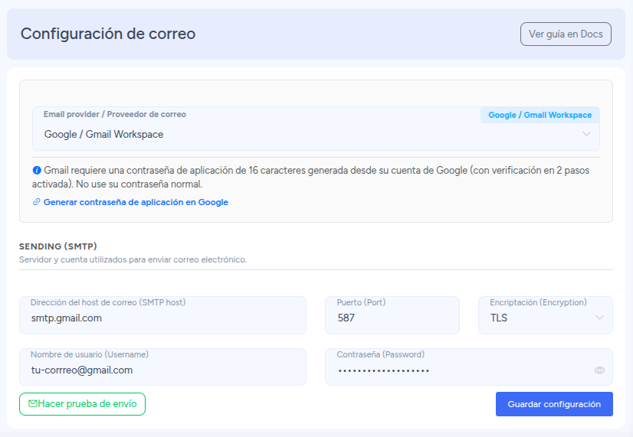Click the SENDING (SMTP) heading

click(x=58, y=246)
